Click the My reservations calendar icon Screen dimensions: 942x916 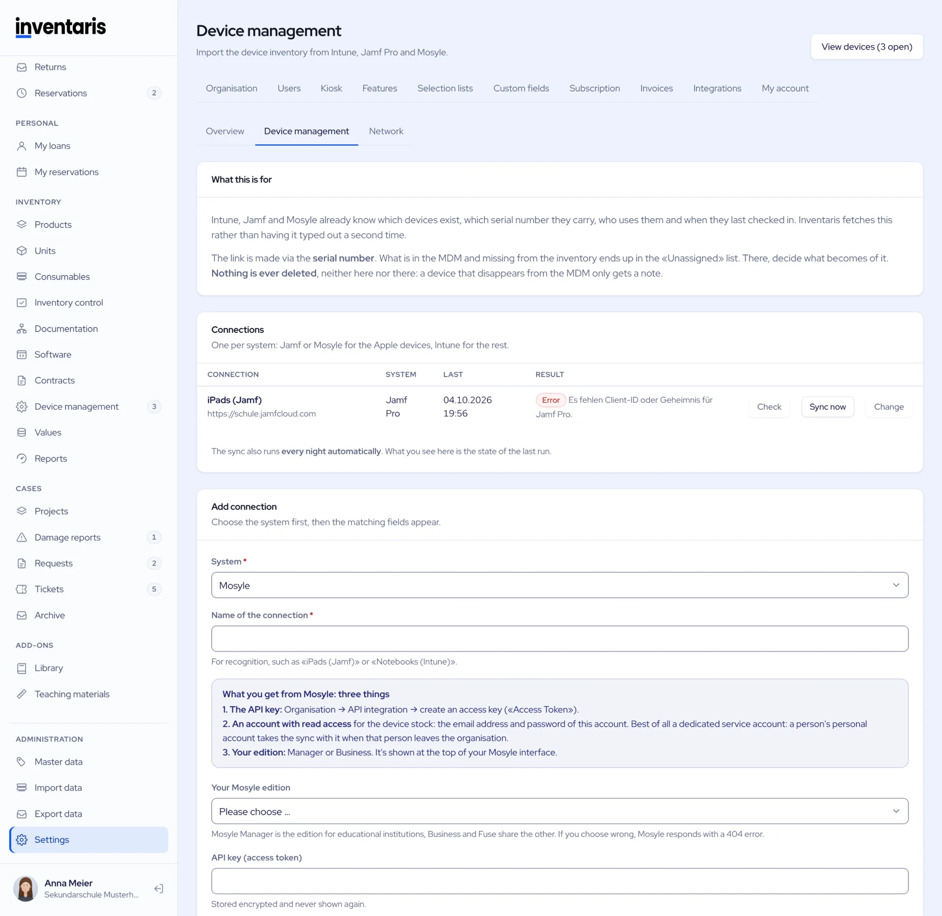point(22,172)
